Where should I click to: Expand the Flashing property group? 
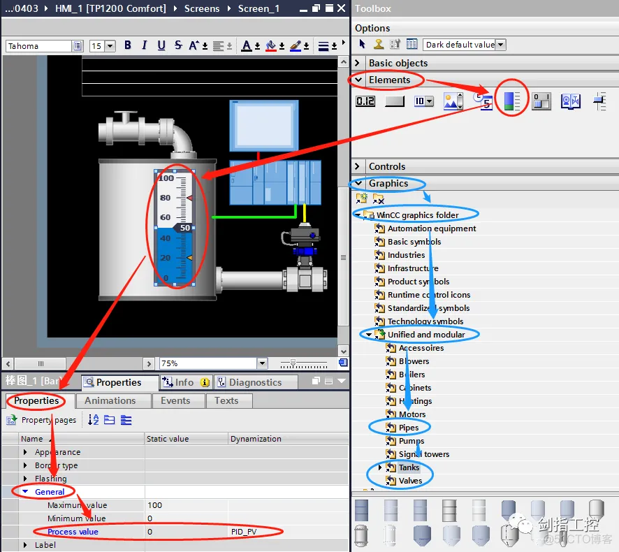(x=25, y=479)
